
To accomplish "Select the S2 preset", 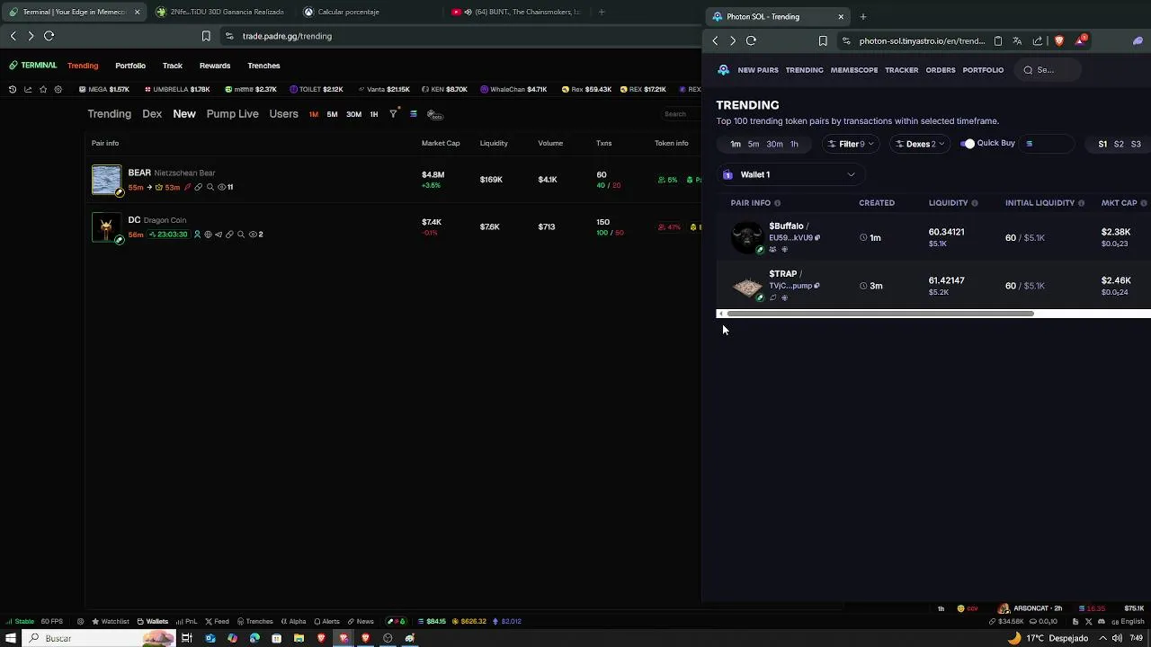I will [1119, 144].
